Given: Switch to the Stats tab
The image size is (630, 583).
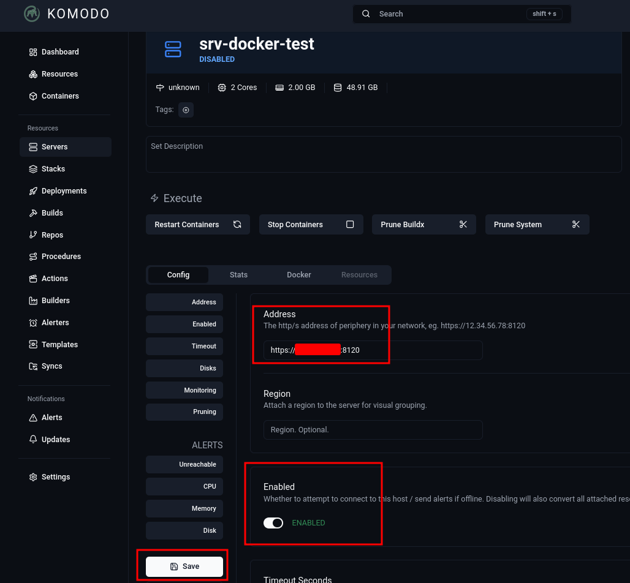Looking at the screenshot, I should 238,275.
